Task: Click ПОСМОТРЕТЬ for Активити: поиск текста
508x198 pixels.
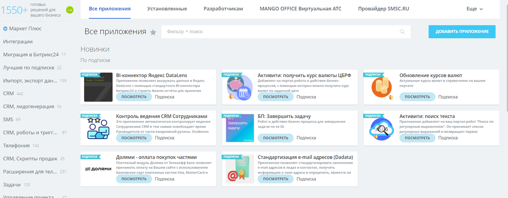Action: pos(417,138)
